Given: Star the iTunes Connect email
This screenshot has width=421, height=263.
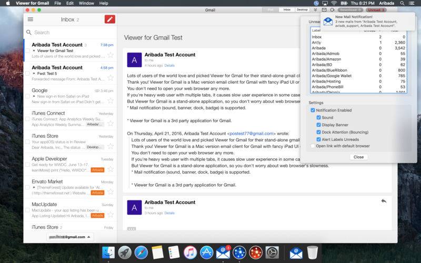Looking at the screenshot, I should (110, 124).
